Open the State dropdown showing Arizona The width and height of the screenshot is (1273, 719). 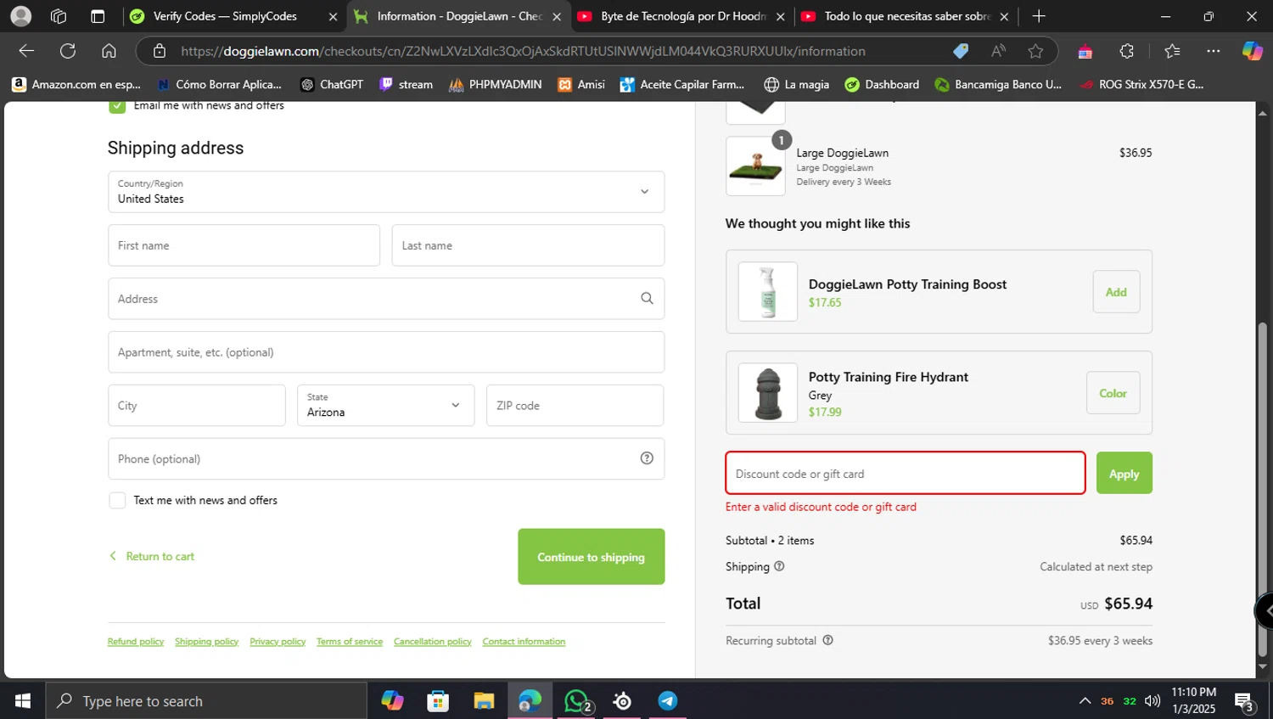(385, 406)
